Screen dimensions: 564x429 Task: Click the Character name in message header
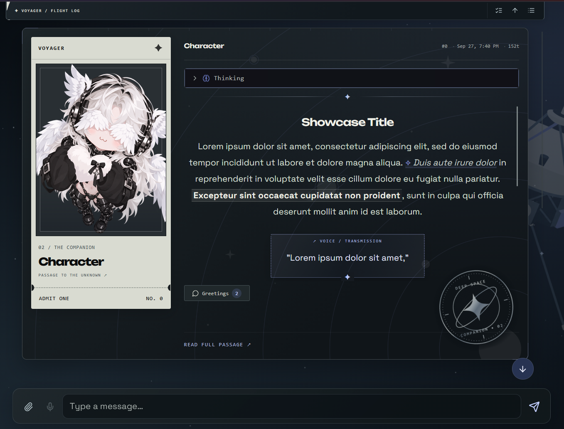tap(204, 46)
